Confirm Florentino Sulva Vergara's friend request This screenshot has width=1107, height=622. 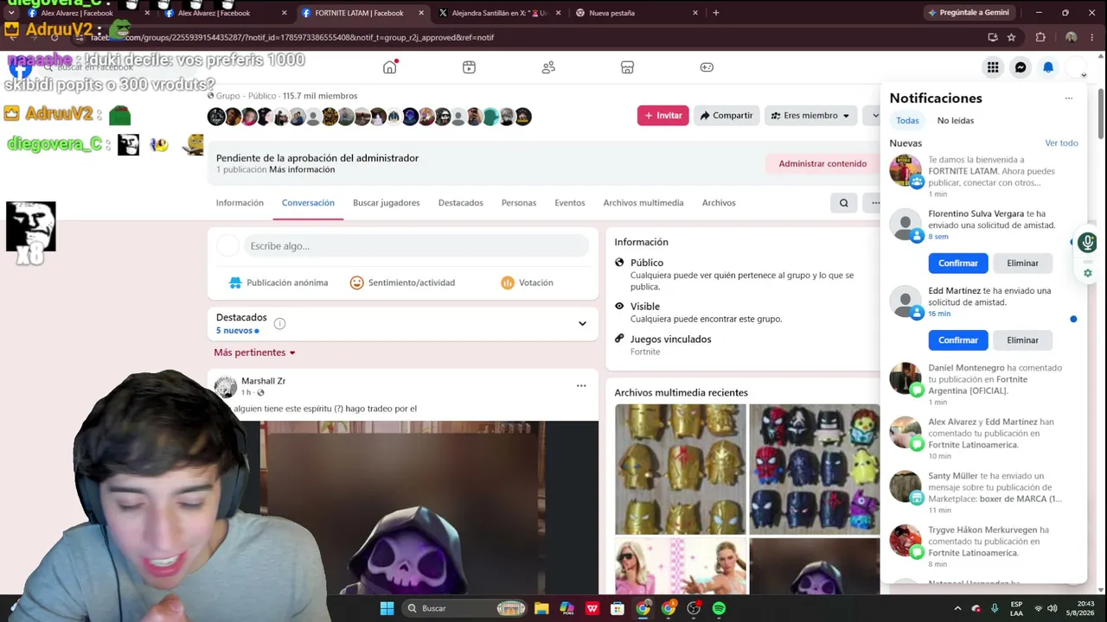(958, 263)
